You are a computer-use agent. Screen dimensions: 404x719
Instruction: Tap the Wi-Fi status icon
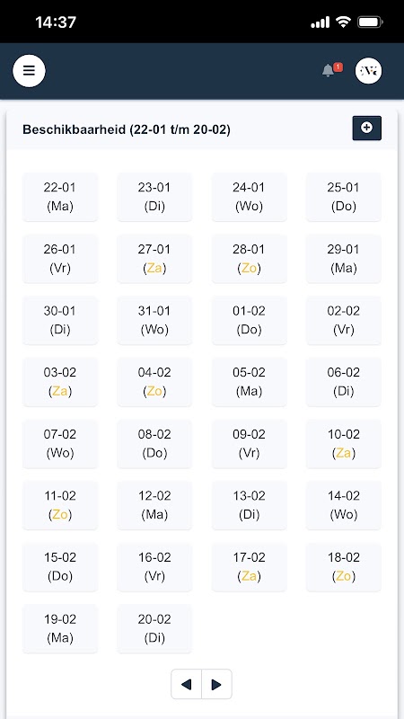[343, 22]
